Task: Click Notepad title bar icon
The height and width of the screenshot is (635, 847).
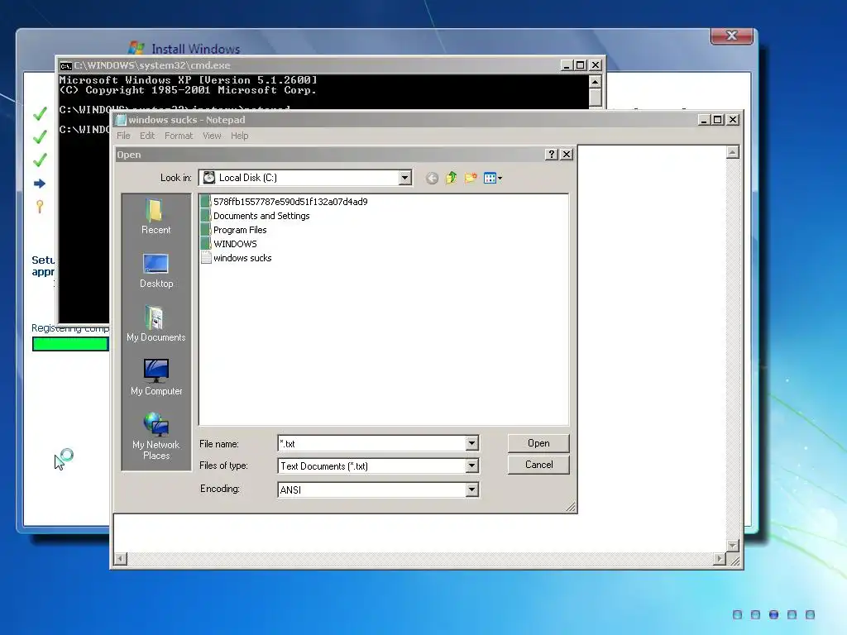Action: click(121, 120)
